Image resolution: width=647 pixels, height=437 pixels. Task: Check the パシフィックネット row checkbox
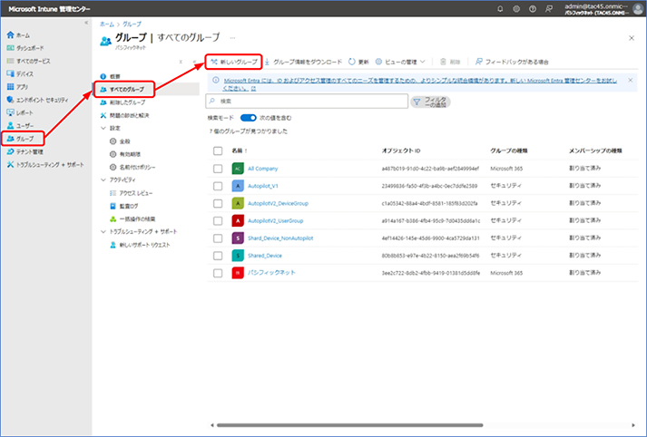[x=218, y=273]
